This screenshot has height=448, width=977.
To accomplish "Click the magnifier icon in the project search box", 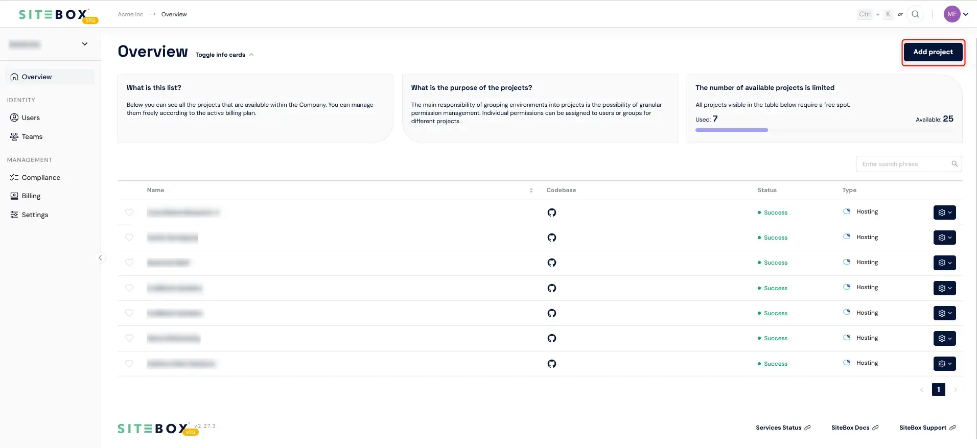I will click(955, 164).
